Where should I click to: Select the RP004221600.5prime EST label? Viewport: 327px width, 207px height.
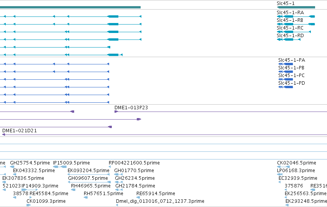[x=134, y=163]
